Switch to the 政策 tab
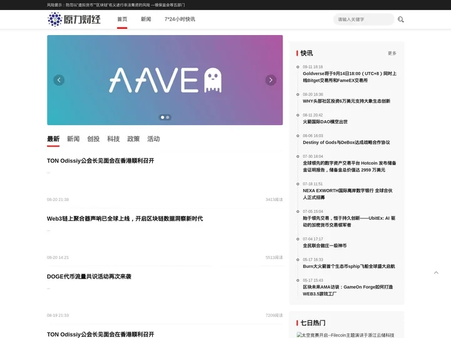The width and height of the screenshot is (451, 338). tap(133, 139)
